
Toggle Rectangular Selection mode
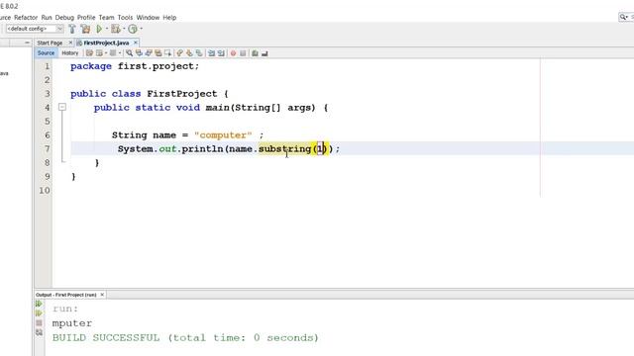point(167,53)
